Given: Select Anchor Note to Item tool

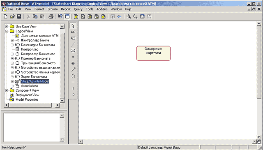Looking at the screenshot, I should pos(73,44).
